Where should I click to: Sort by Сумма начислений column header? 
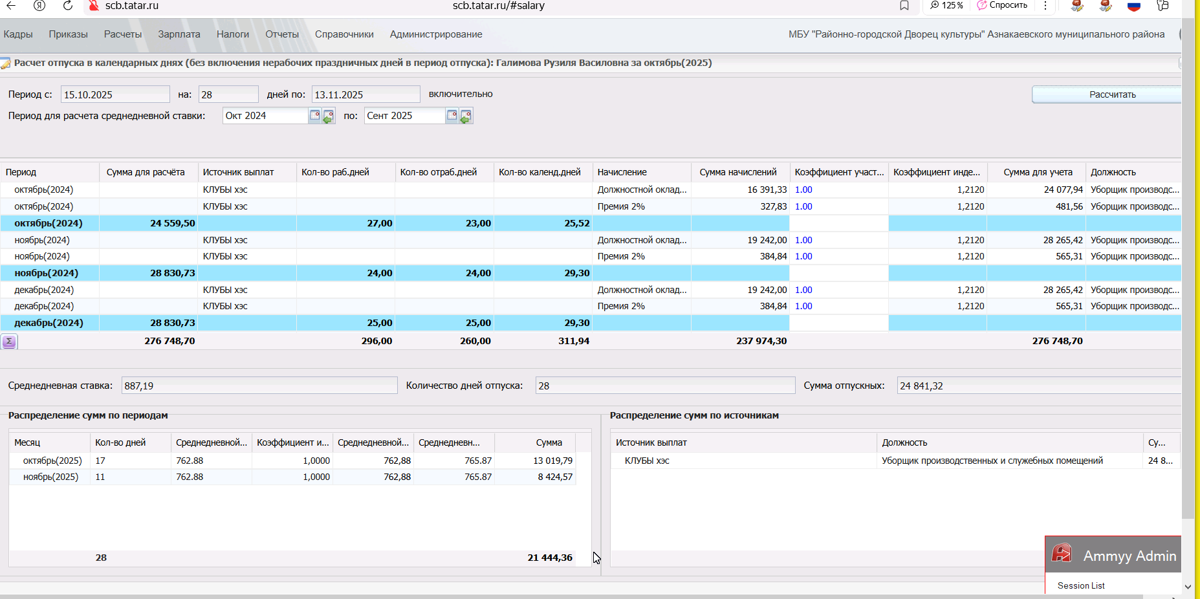(x=737, y=173)
